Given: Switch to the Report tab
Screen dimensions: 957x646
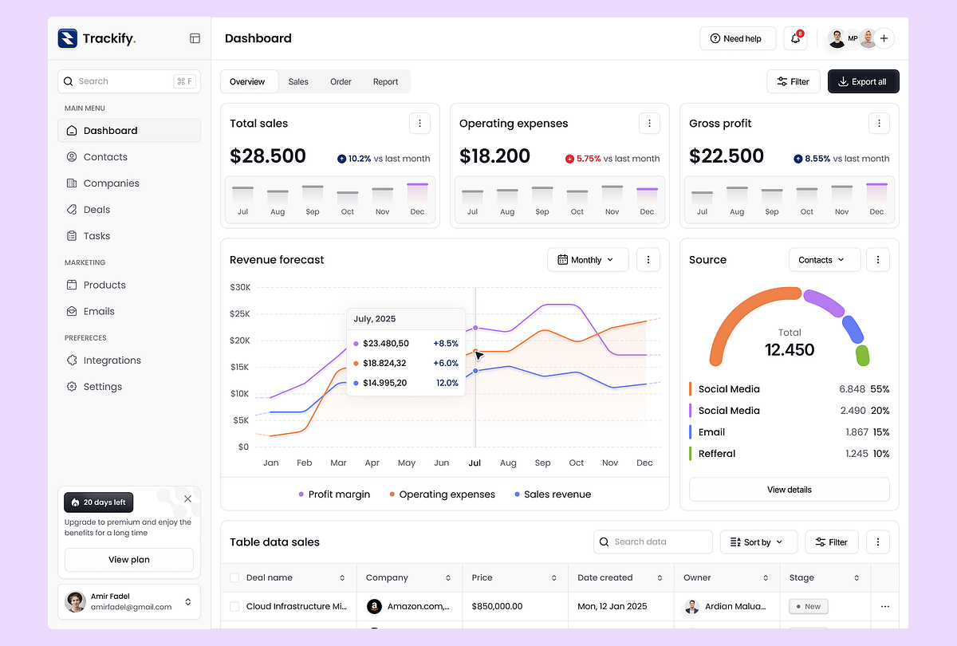Looking at the screenshot, I should point(385,81).
